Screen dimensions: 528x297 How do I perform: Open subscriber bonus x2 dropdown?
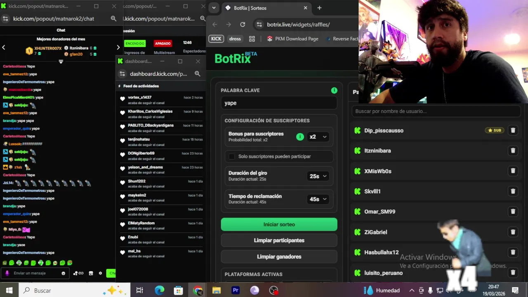click(318, 137)
